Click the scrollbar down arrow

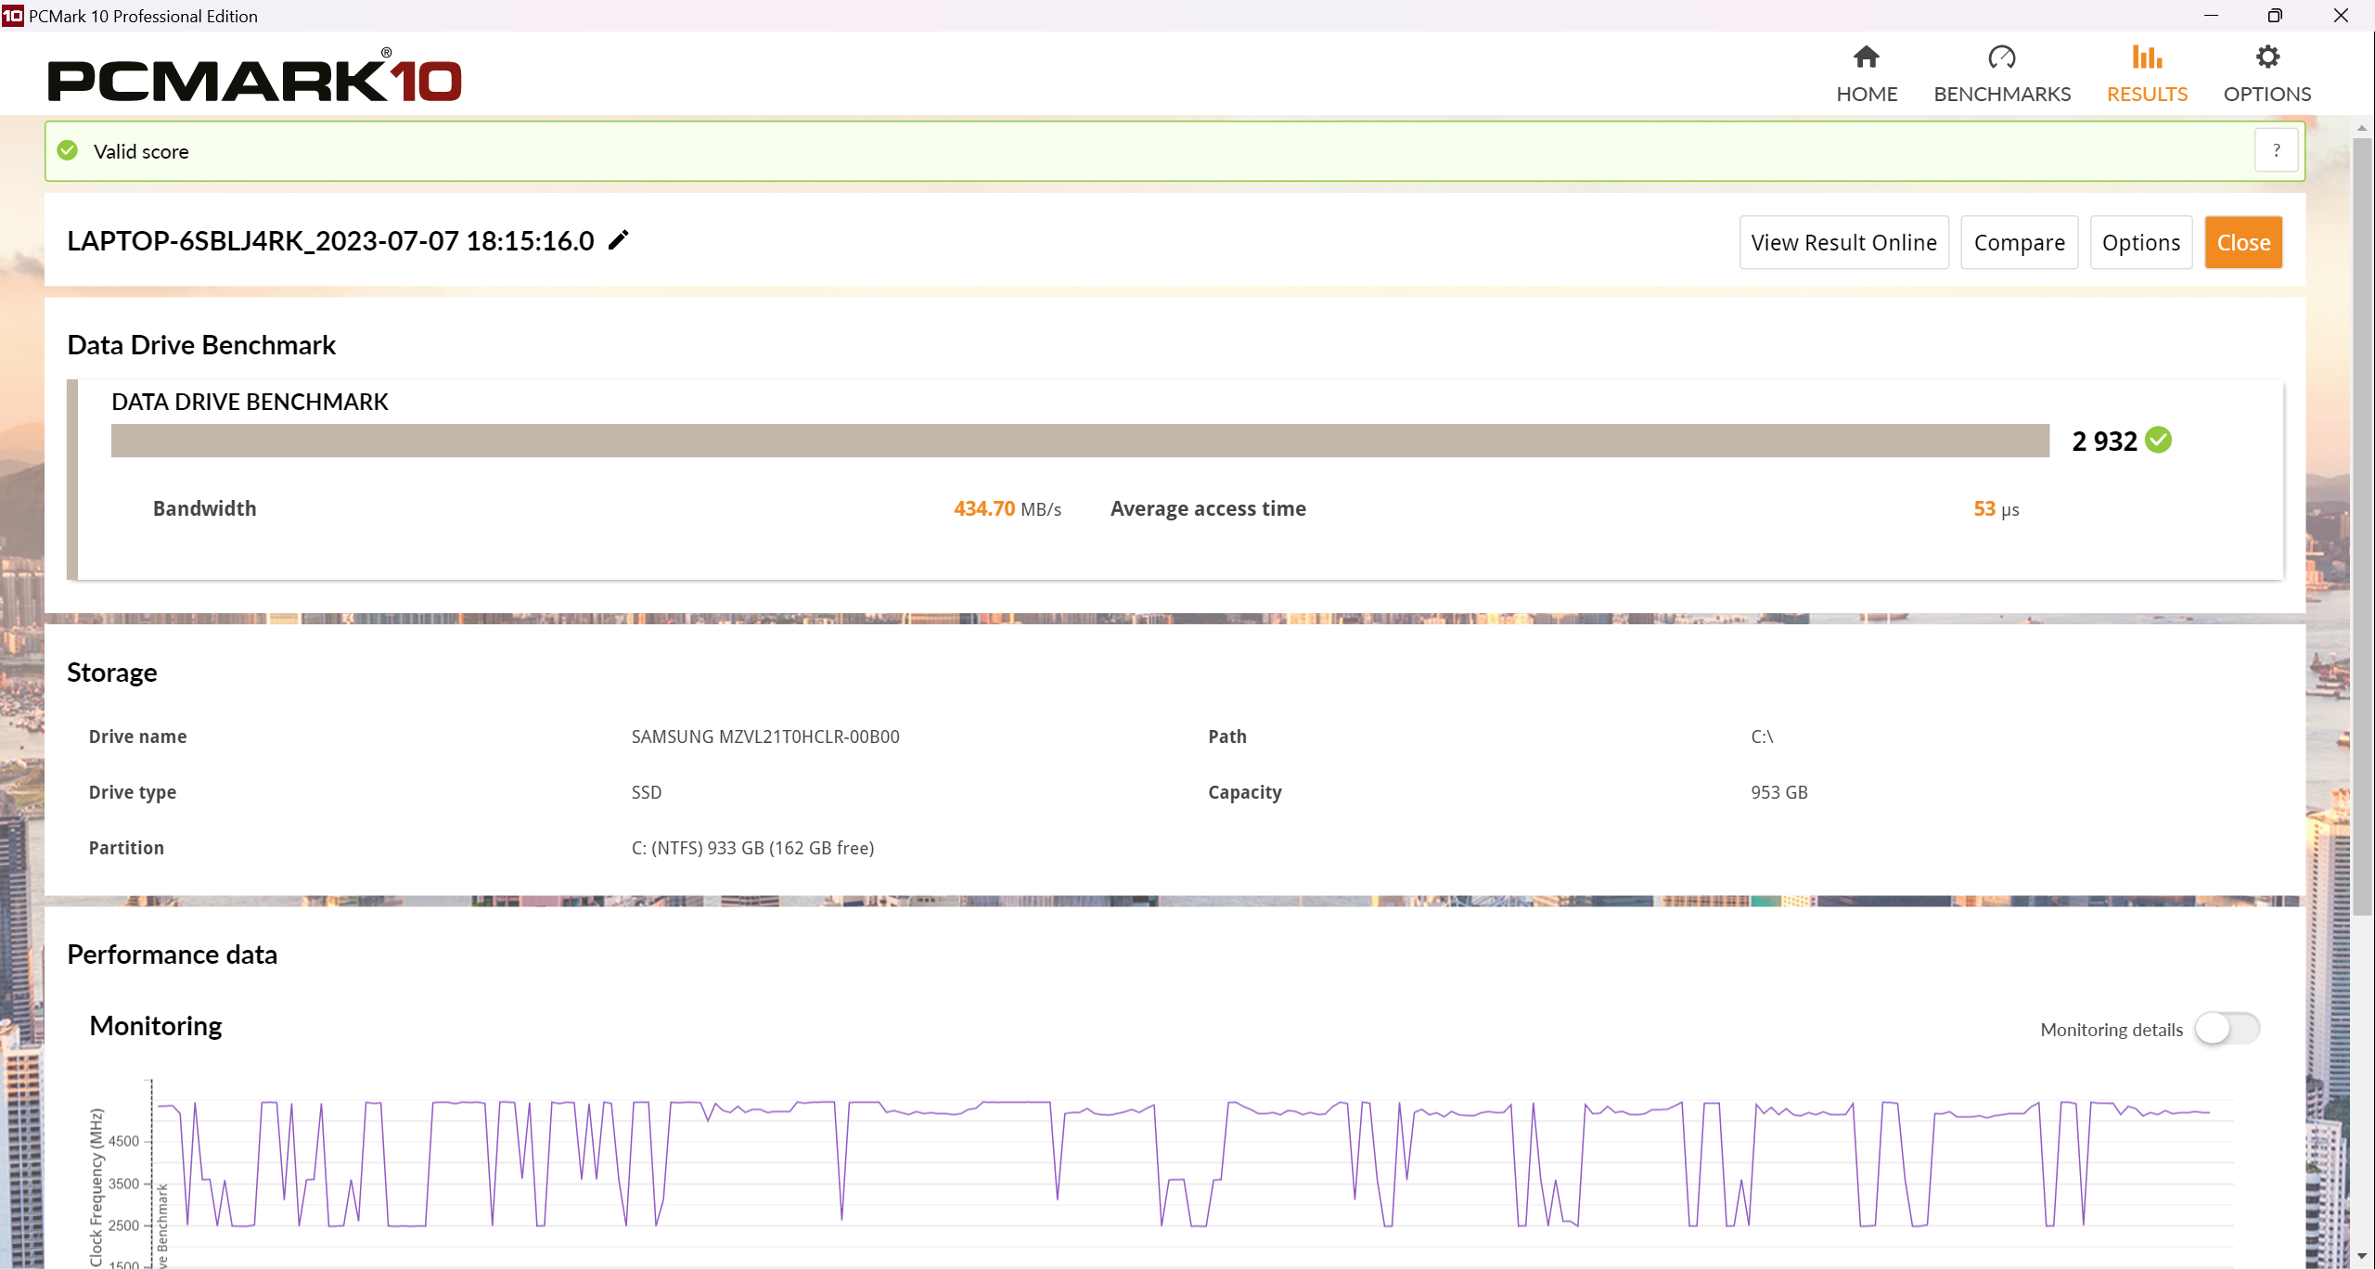tap(2362, 1256)
